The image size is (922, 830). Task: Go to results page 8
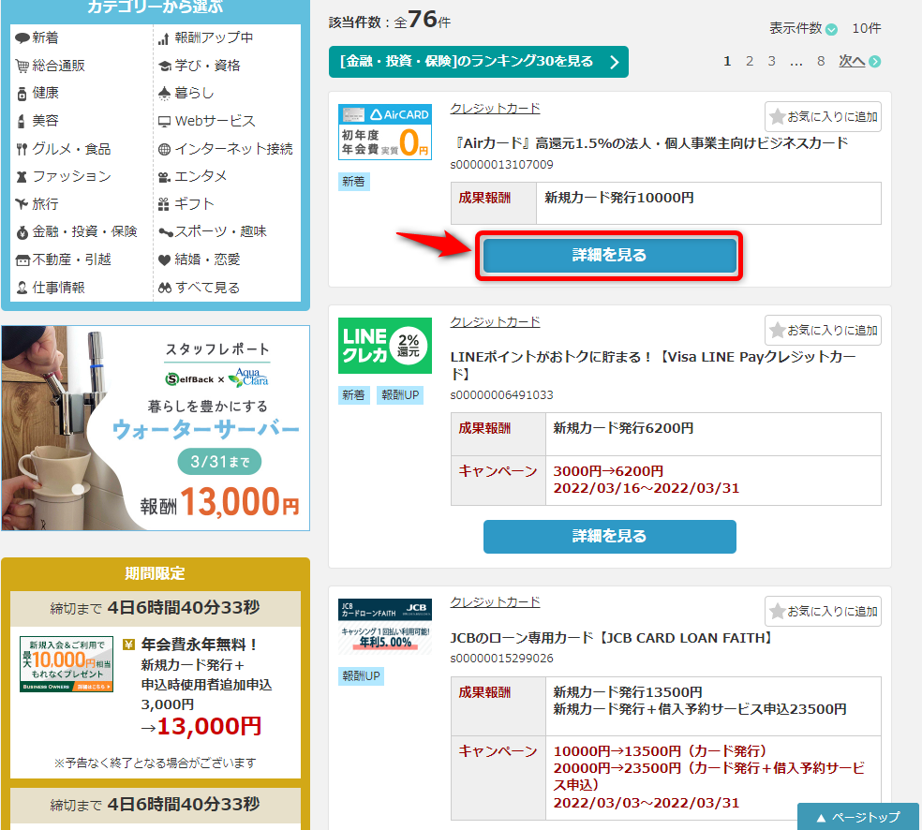821,61
